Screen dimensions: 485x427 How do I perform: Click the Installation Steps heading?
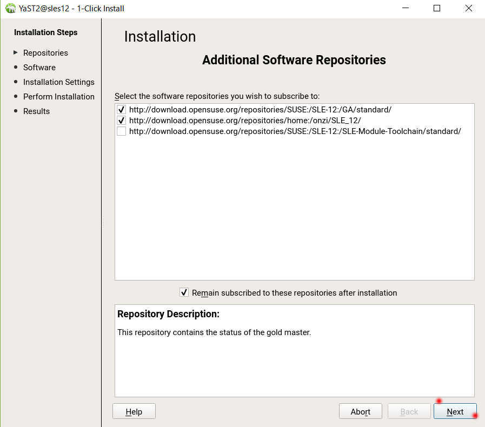46,32
